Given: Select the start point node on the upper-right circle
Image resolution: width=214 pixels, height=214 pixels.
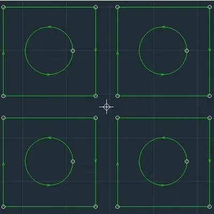Looking at the screenshot, I should coord(187,51).
